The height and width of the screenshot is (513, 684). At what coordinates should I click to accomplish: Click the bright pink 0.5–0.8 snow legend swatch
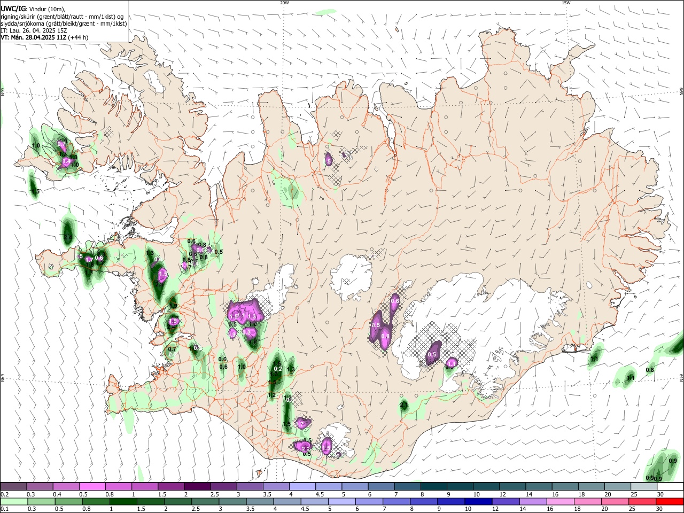[92, 487]
